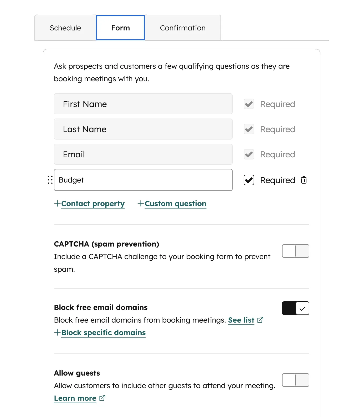Click inside the Budget input field

(x=143, y=180)
